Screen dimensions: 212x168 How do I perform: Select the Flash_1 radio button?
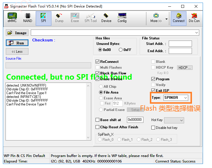[119, 140]
